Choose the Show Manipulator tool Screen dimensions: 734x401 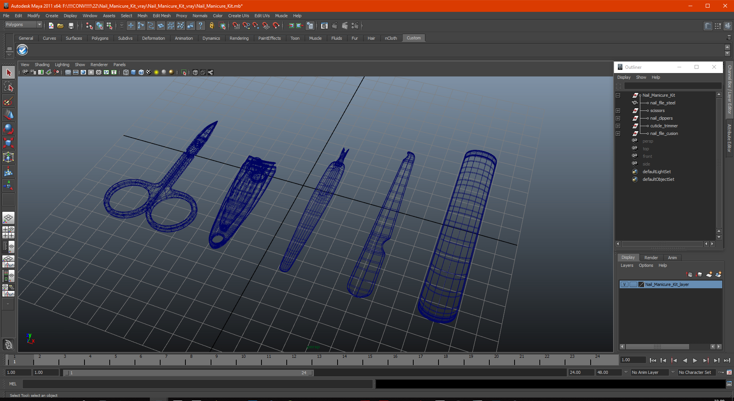tap(8, 186)
